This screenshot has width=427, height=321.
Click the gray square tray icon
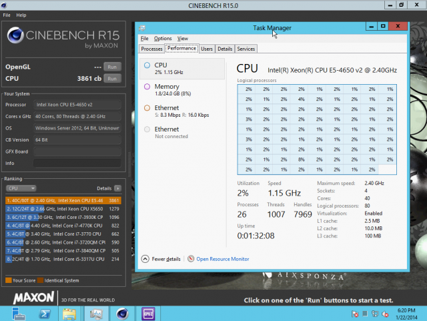(365, 314)
